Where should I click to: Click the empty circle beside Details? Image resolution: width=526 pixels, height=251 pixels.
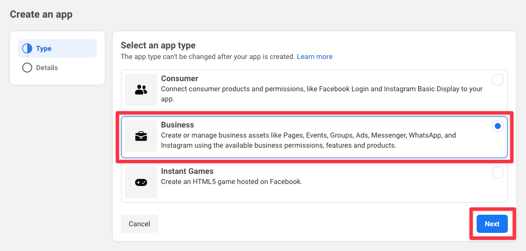click(27, 68)
